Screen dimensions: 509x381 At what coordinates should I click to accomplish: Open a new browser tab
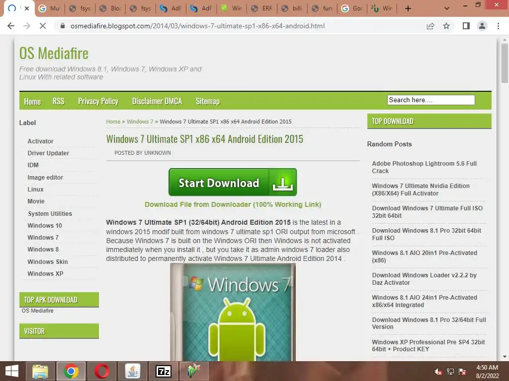click(x=408, y=8)
